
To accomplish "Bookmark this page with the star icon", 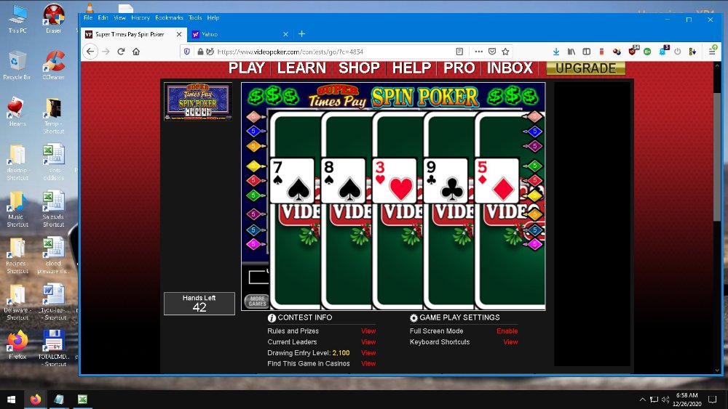I will coord(505,52).
